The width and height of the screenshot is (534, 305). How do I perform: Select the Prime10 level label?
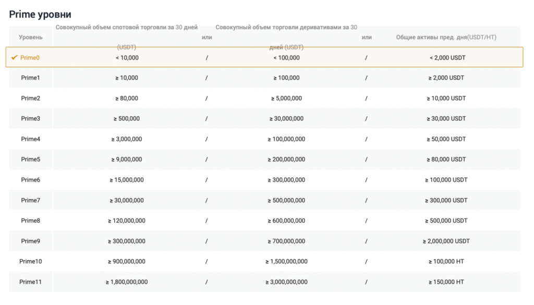(30, 261)
